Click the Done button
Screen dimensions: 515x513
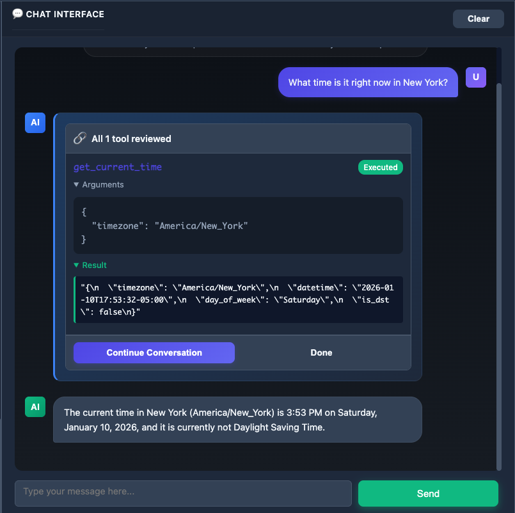click(321, 352)
